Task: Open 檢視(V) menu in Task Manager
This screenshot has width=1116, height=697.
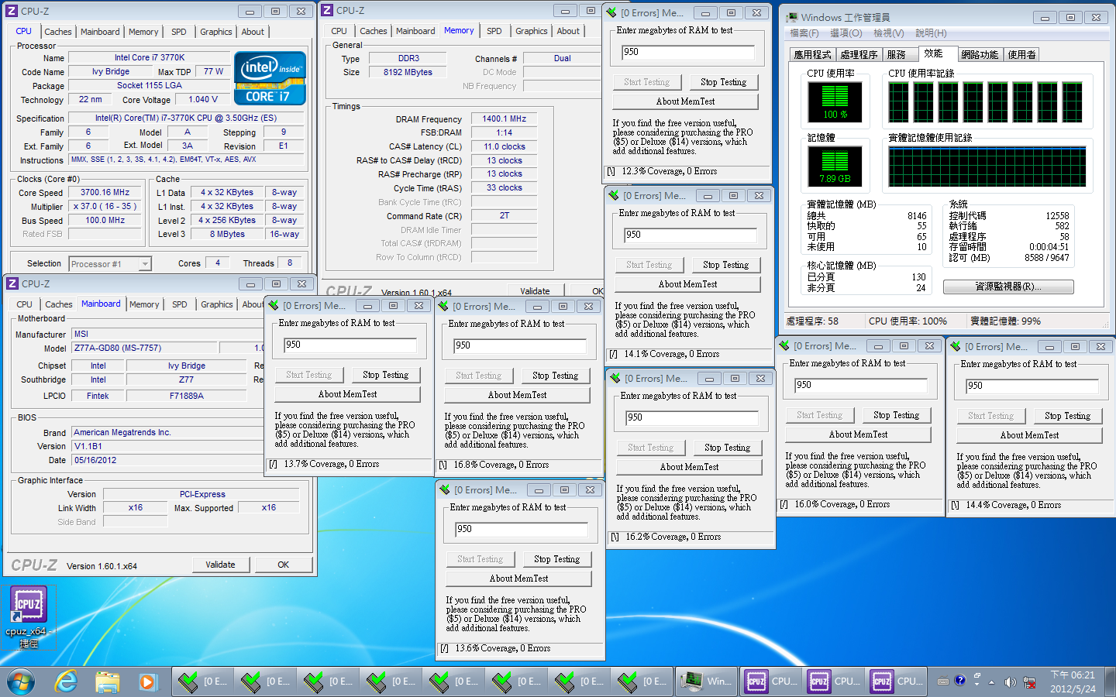Action: (x=888, y=33)
